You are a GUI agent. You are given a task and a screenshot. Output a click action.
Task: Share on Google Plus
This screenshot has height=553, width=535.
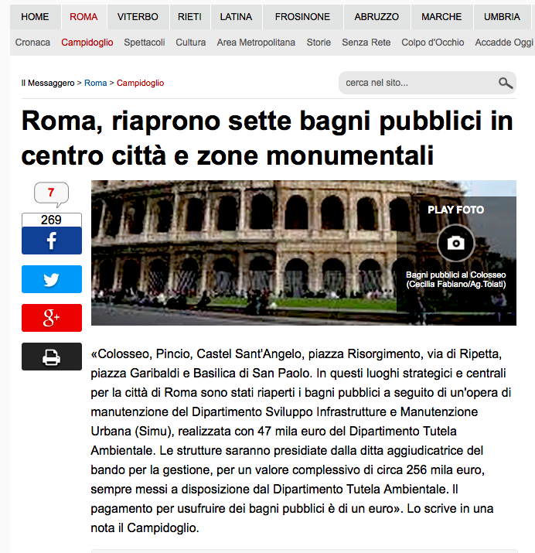click(51, 318)
